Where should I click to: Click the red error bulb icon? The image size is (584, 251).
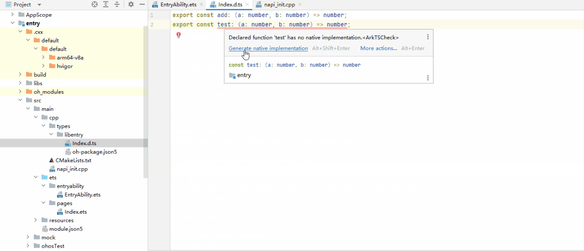178,35
